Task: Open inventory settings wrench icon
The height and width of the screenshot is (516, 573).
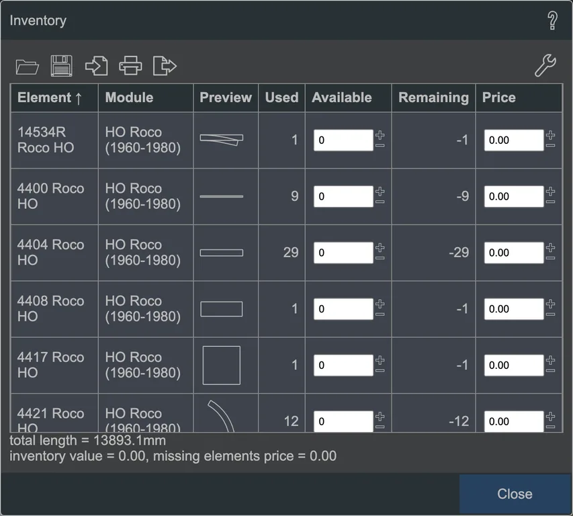Action: pyautogui.click(x=545, y=65)
